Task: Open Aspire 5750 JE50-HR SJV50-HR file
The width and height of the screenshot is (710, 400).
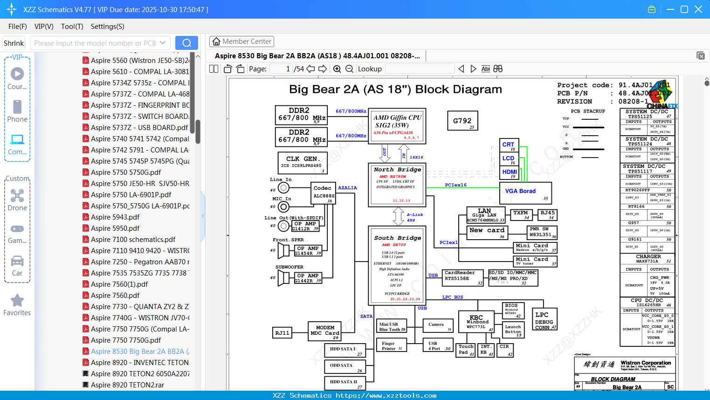Action: pos(140,183)
